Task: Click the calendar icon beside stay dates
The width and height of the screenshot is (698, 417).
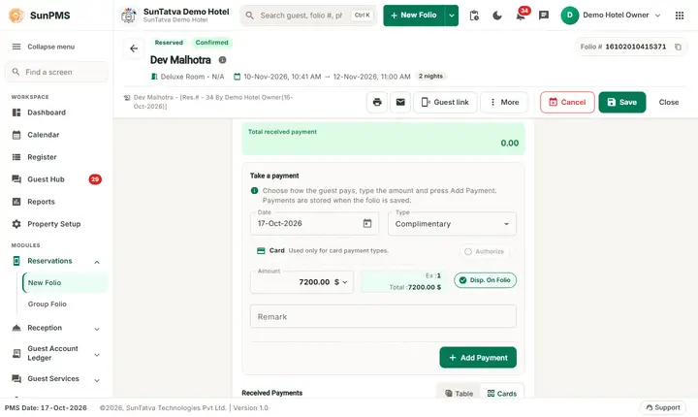Action: pyautogui.click(x=238, y=77)
